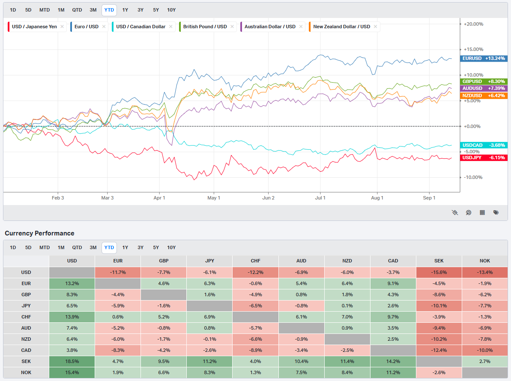This screenshot has height=381, width=511.
Task: Click the -15.6% USD versus SEK cell
Action: (439, 272)
